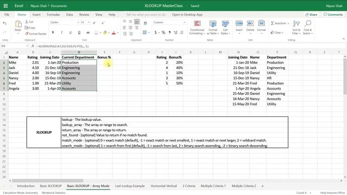Viewport: 347px width, 195px height.
Task: Click the Decrease Indent icon
Action: pos(125,34)
